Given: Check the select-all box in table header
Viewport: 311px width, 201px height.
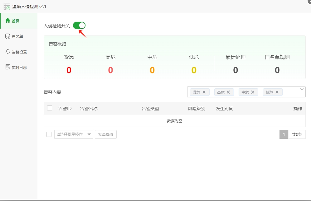Looking at the screenshot, I should [x=50, y=108].
